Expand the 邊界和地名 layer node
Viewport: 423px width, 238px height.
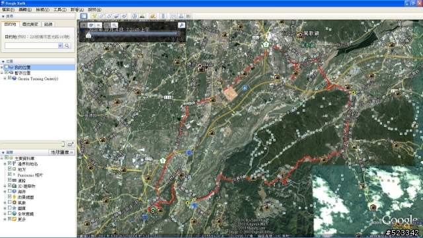point(5,164)
